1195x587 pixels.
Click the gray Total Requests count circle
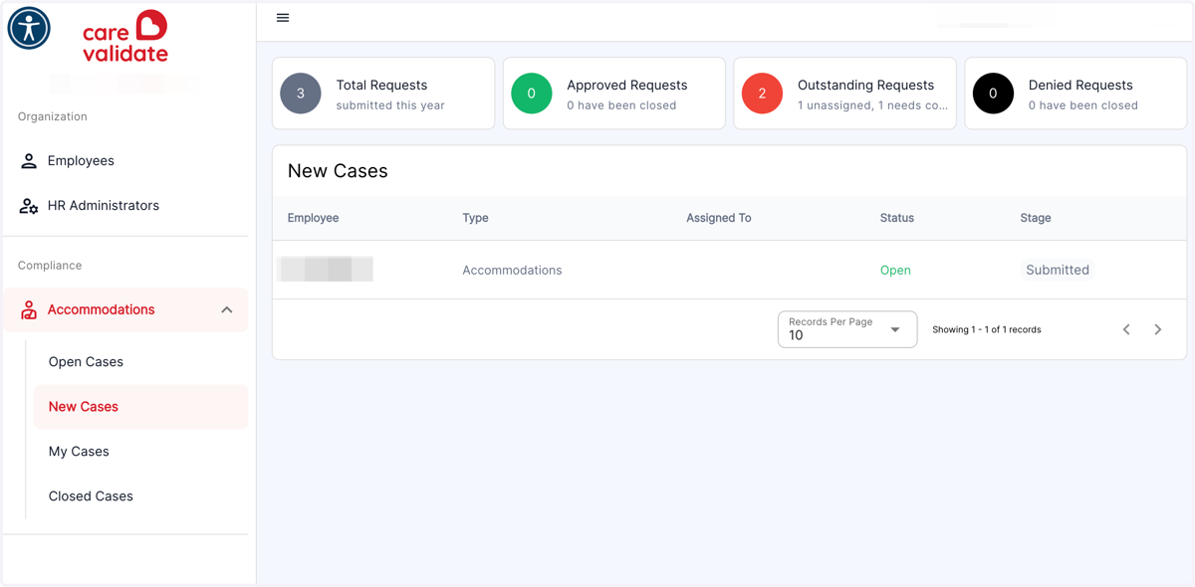coord(301,94)
